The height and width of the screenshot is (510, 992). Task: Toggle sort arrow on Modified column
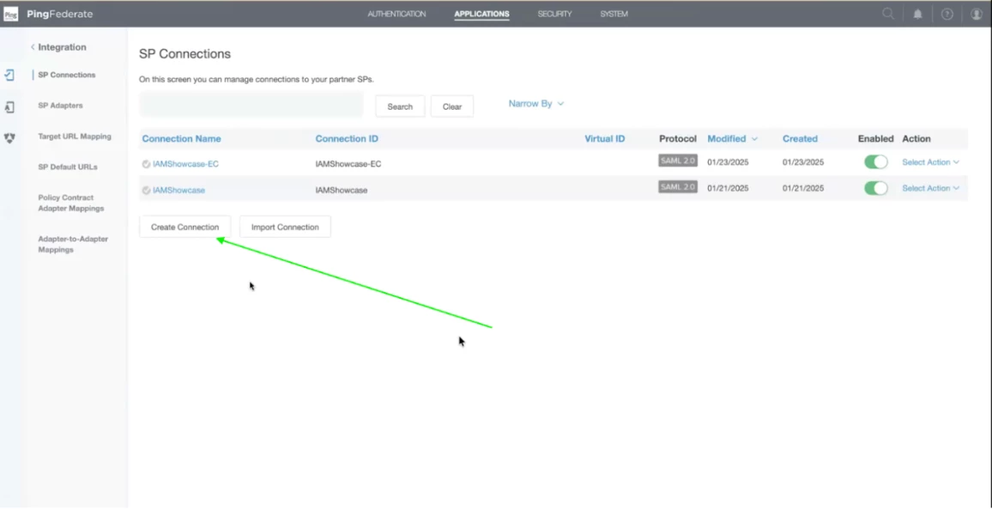(754, 138)
